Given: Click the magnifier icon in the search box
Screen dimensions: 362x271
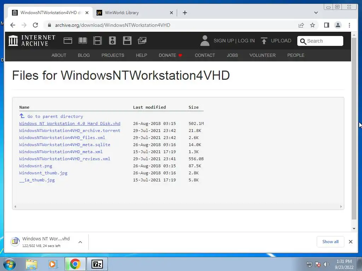Looking at the screenshot, I should pos(303,41).
